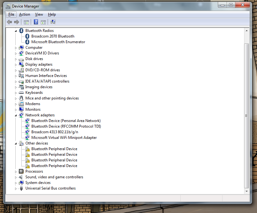Select Bluetooth Device (RFCOMM Protocol TDI)
This screenshot has width=257, height=213.
pyautogui.click(x=66, y=126)
